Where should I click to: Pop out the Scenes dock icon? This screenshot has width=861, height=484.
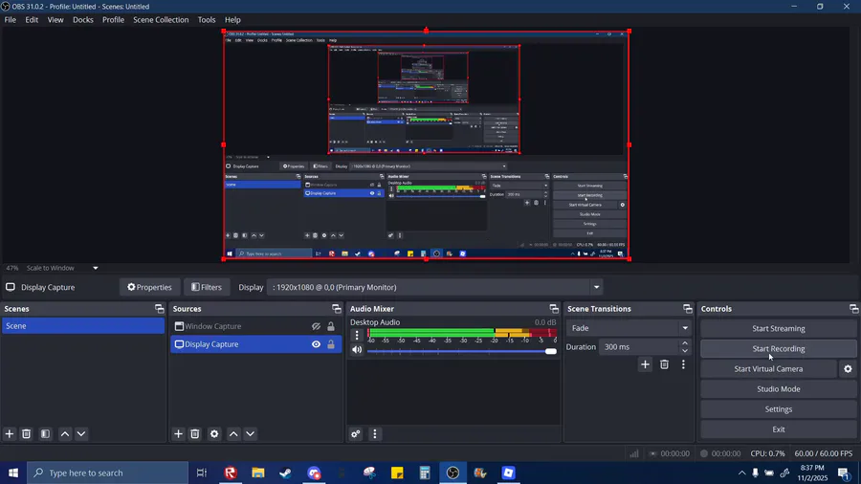(x=159, y=308)
